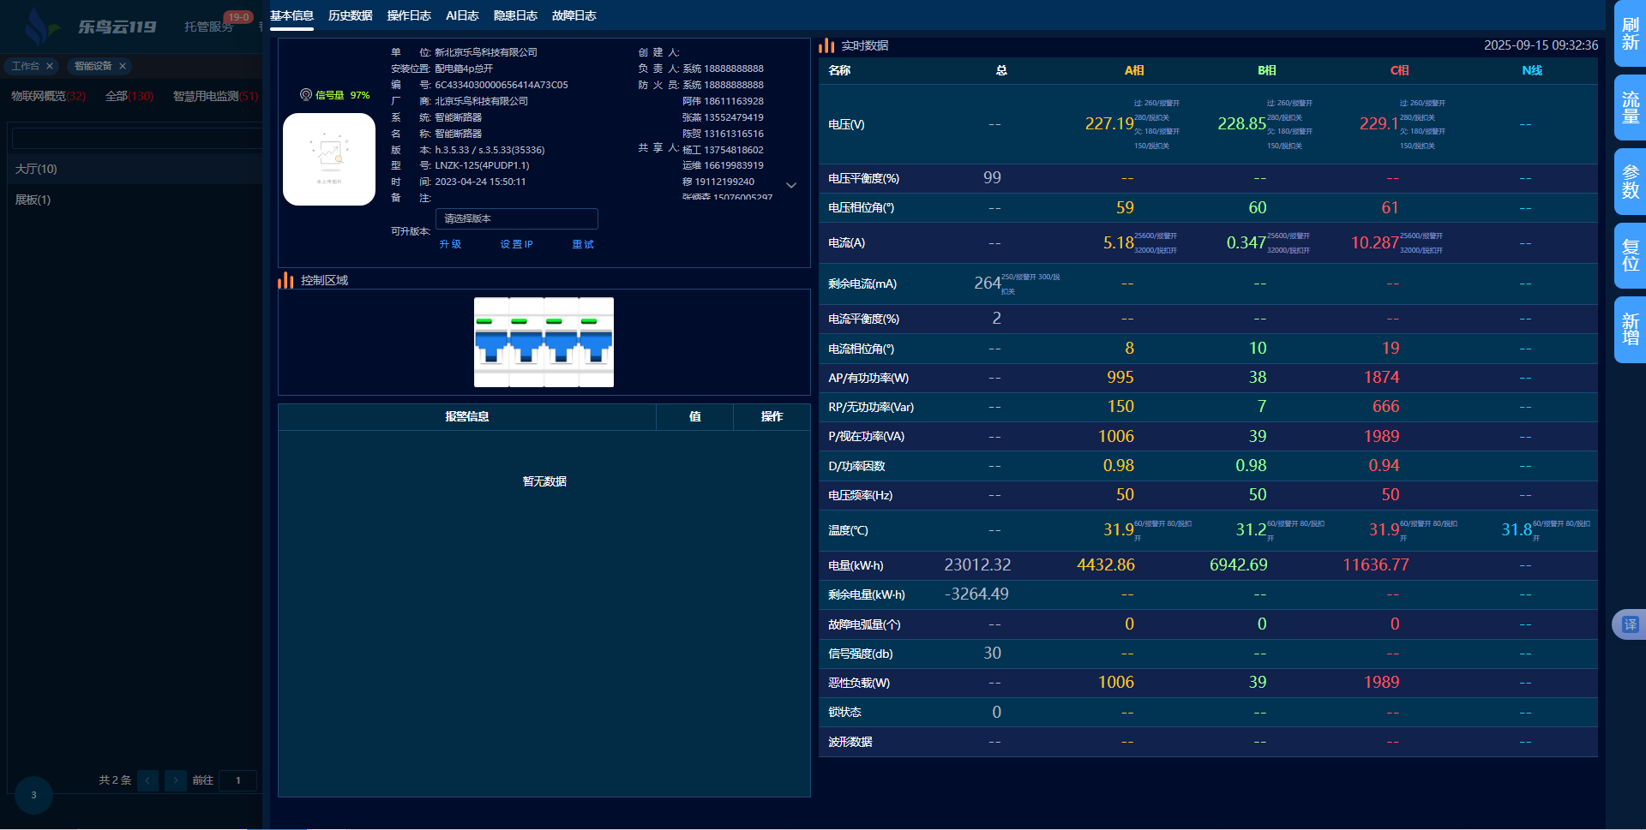
Task: Expand the 大厅(10) group
Action: click(36, 169)
